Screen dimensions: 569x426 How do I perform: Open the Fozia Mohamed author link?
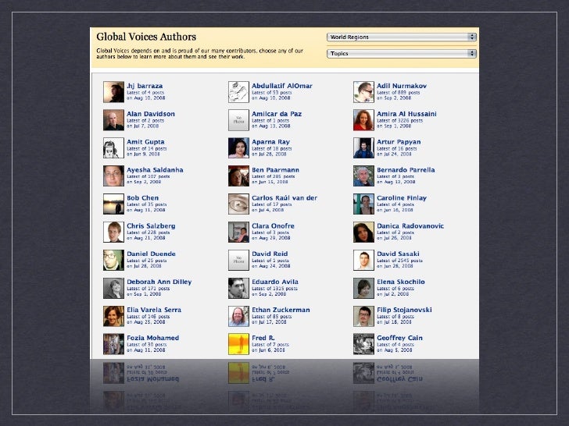tap(152, 338)
